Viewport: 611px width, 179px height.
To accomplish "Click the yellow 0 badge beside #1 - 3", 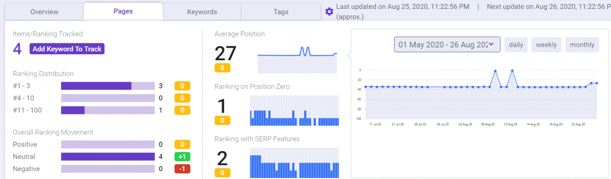I will coord(182,86).
